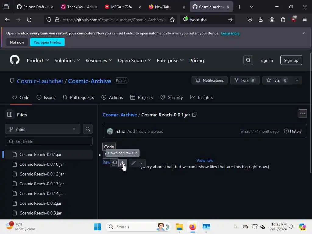Collapse the file tree panel icon
The width and height of the screenshot is (312, 234).
9,115
